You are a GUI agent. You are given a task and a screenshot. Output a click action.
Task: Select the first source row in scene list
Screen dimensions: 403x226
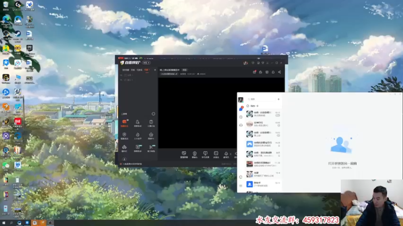(x=138, y=75)
